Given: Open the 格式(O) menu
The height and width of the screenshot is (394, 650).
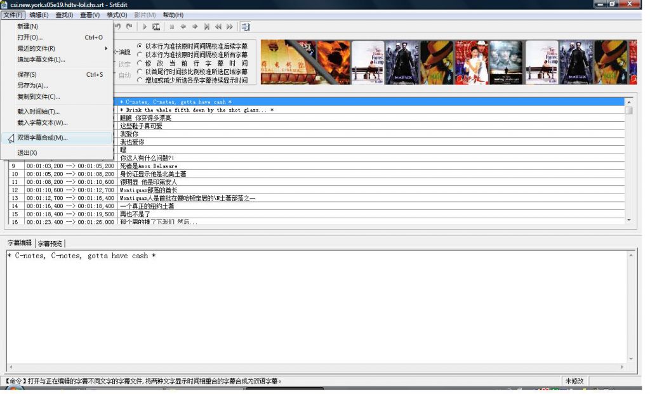Looking at the screenshot, I should (x=117, y=15).
